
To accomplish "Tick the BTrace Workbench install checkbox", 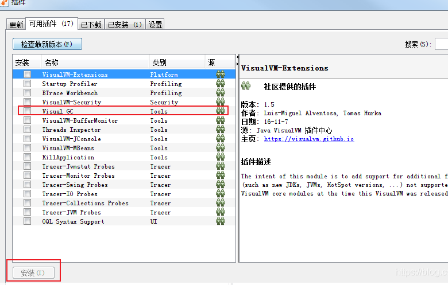I will [27, 93].
